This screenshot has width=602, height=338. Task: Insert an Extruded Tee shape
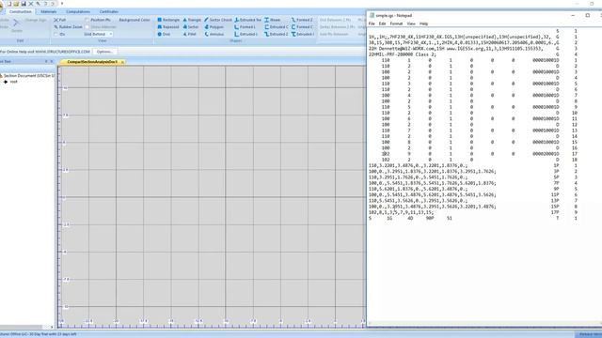click(248, 20)
